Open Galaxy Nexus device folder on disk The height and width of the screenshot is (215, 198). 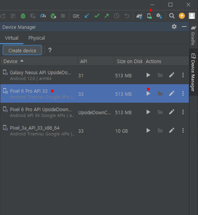pos(160,75)
